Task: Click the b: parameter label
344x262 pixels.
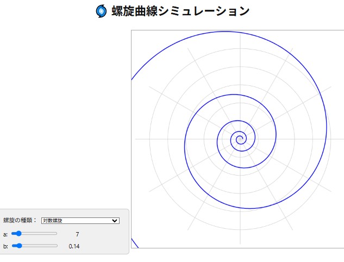Action: 5,246
